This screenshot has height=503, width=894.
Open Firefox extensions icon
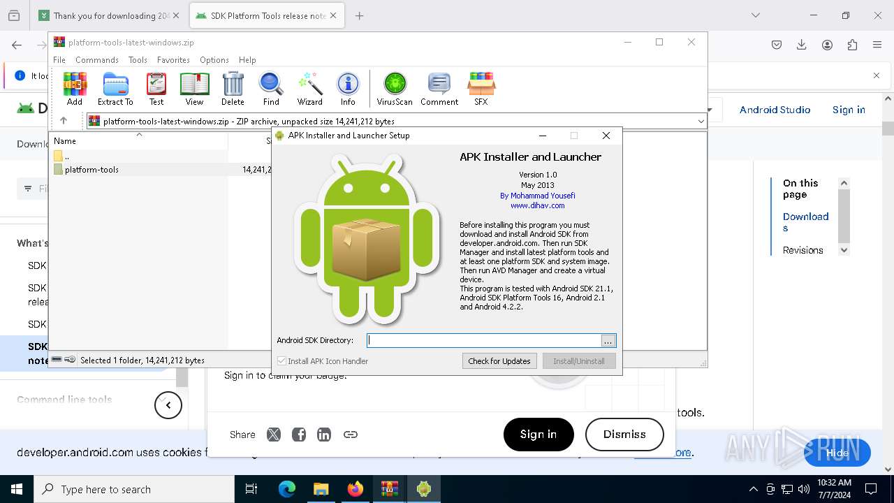click(852, 45)
